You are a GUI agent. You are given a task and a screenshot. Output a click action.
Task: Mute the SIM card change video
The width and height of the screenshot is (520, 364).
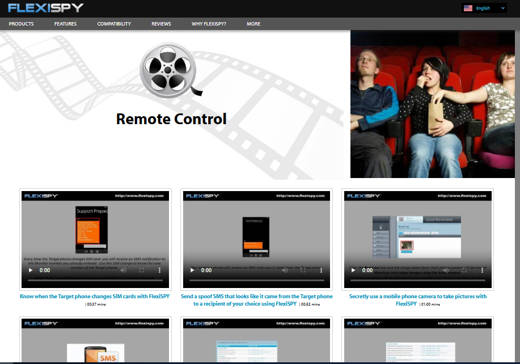(x=123, y=270)
